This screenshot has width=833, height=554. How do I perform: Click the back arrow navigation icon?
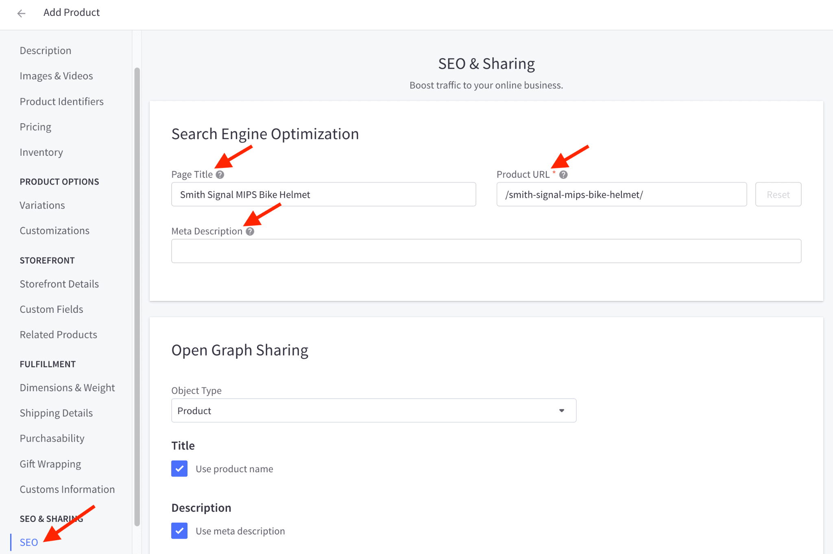tap(22, 12)
